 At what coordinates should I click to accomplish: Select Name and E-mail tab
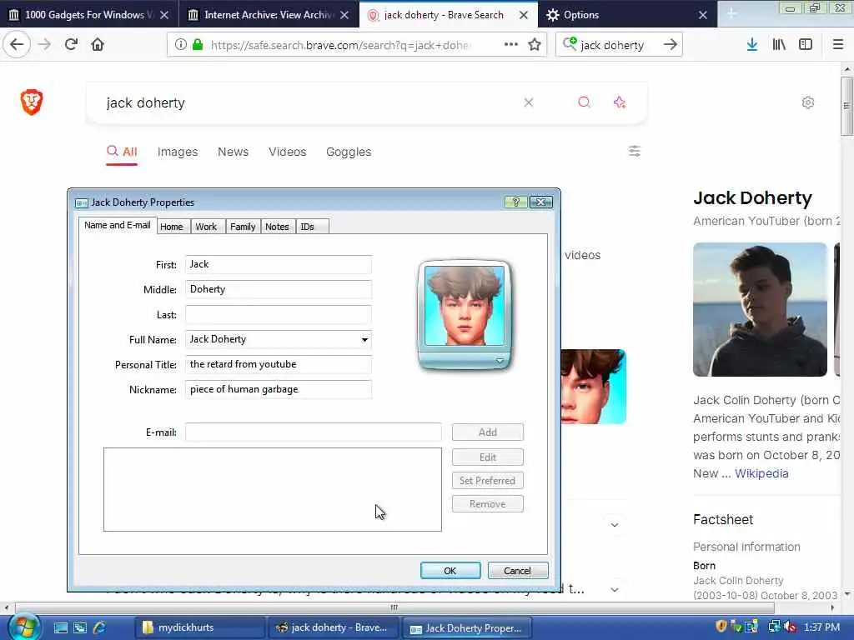[118, 225]
